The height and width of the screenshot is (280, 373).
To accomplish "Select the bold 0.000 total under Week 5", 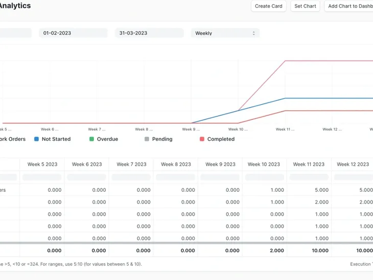I will click(42, 250).
